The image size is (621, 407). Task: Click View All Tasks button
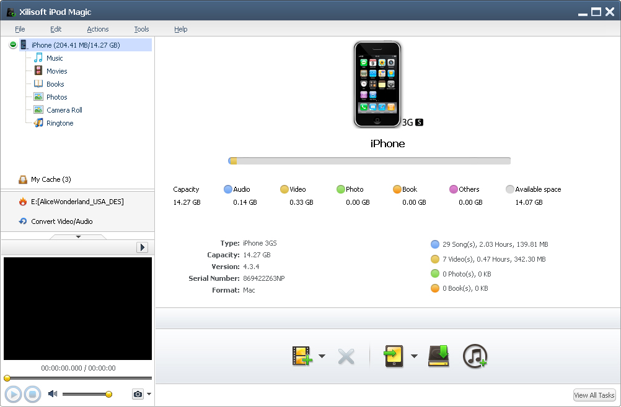coord(594,395)
